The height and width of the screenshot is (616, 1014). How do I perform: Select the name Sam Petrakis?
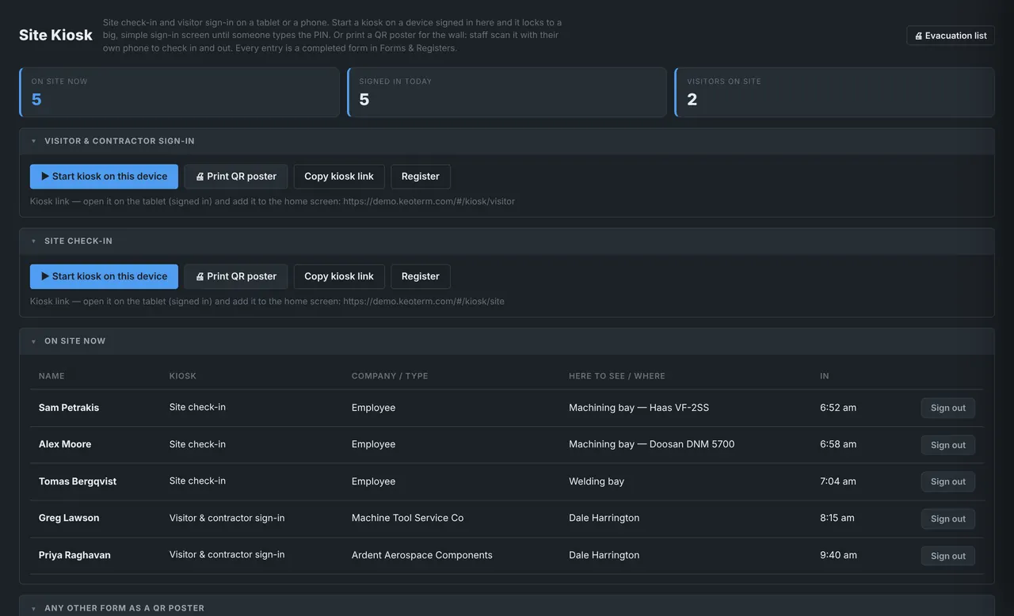pyautogui.click(x=69, y=408)
